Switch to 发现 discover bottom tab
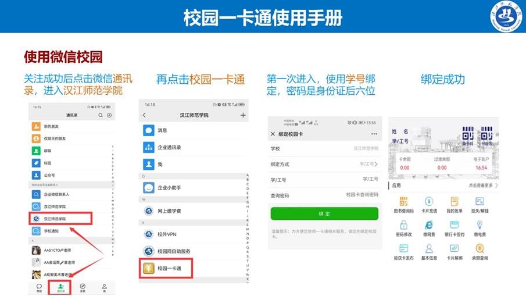Screen dimensions: 526x296 83,288
